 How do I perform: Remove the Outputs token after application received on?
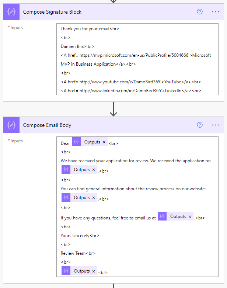tap(94, 170)
